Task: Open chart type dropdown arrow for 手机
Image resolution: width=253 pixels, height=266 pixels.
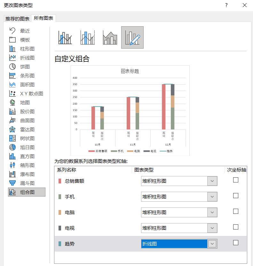Action: (212, 197)
